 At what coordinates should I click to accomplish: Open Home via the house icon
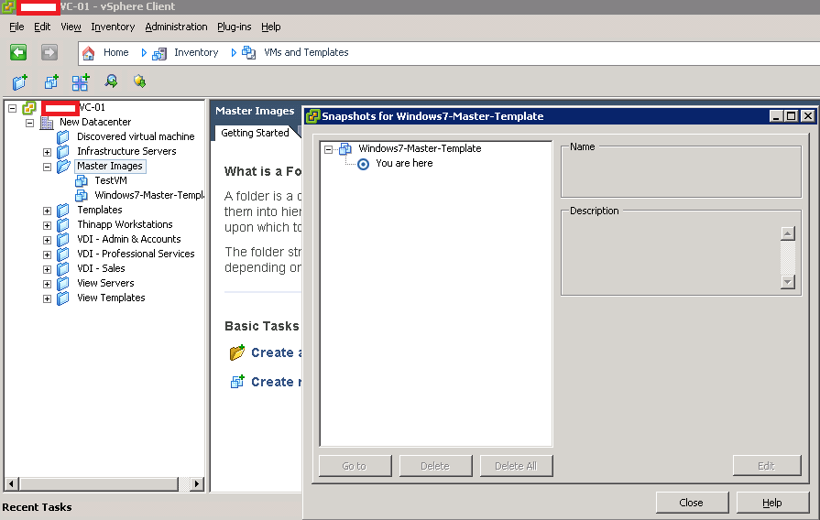88,53
